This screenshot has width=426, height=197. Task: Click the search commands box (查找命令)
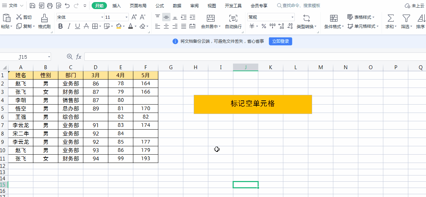[x=299, y=6]
